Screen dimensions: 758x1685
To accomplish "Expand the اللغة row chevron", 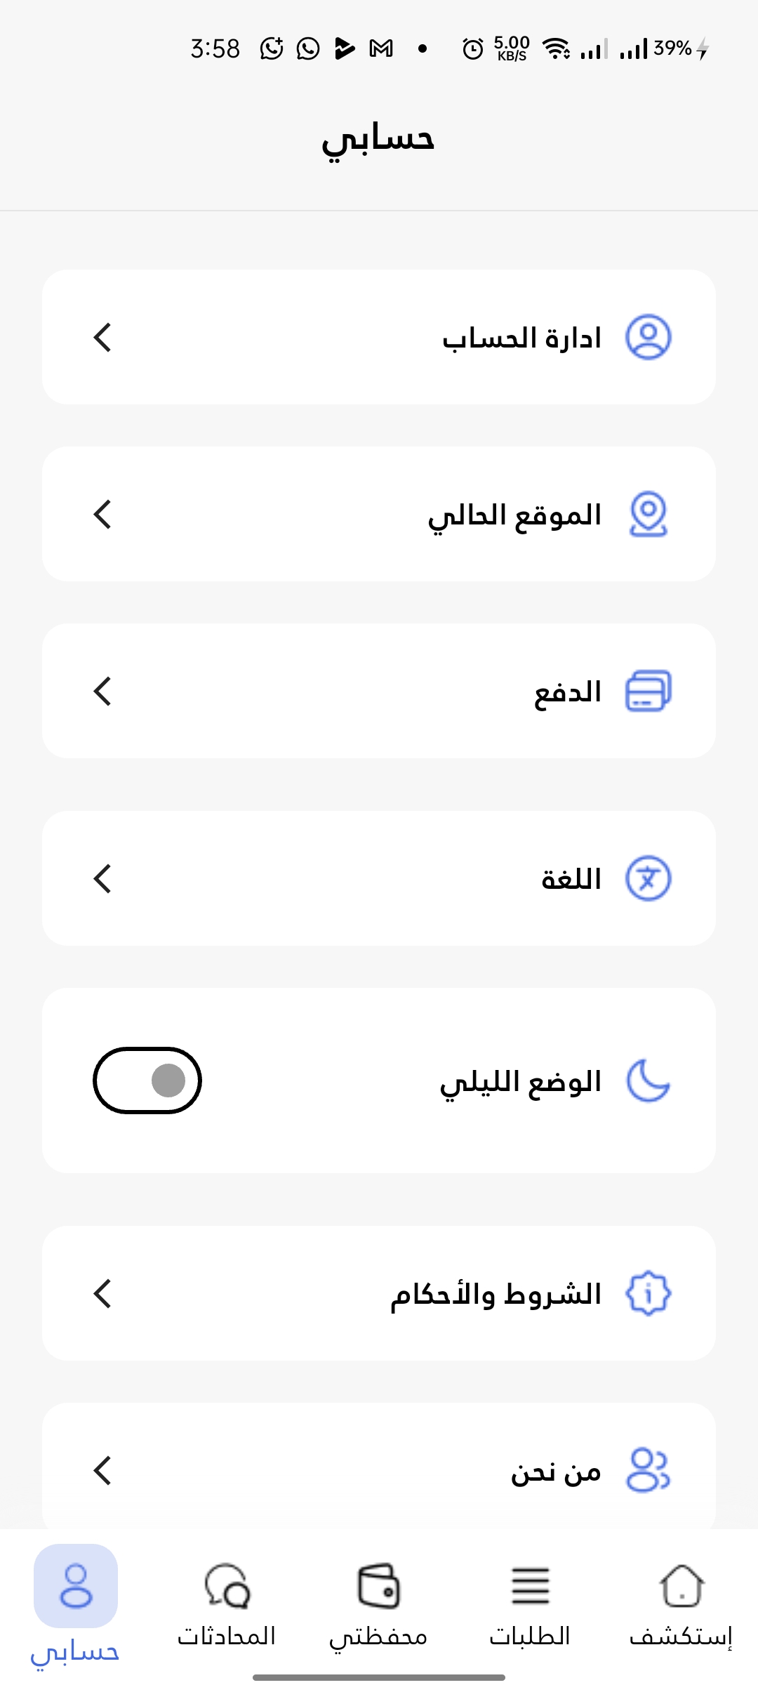I will click(102, 878).
